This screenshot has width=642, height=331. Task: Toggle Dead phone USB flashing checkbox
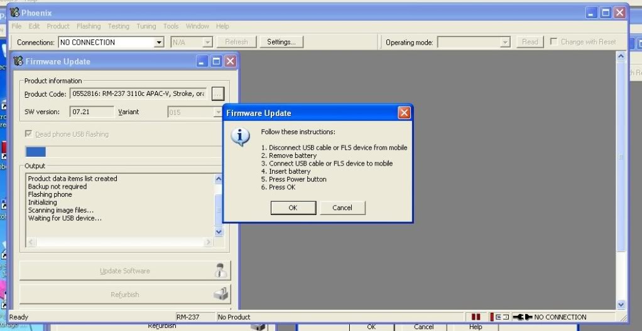click(29, 134)
